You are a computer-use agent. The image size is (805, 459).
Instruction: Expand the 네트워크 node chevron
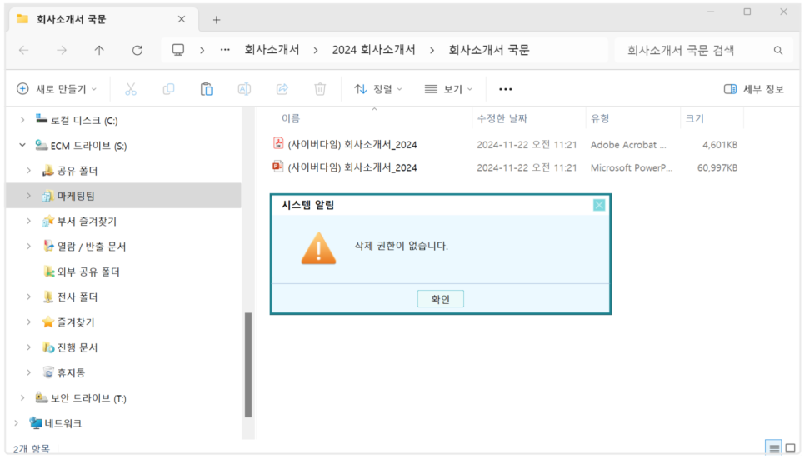point(16,423)
